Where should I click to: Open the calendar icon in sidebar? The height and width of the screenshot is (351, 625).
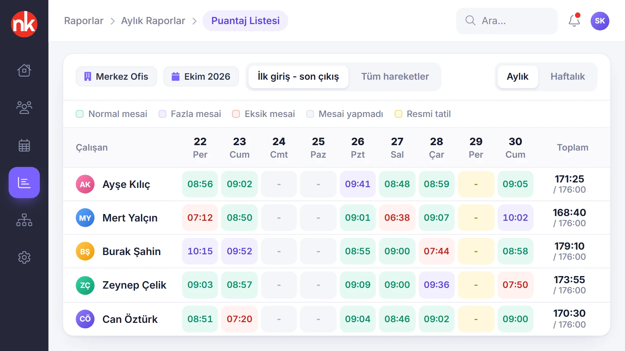tap(24, 145)
